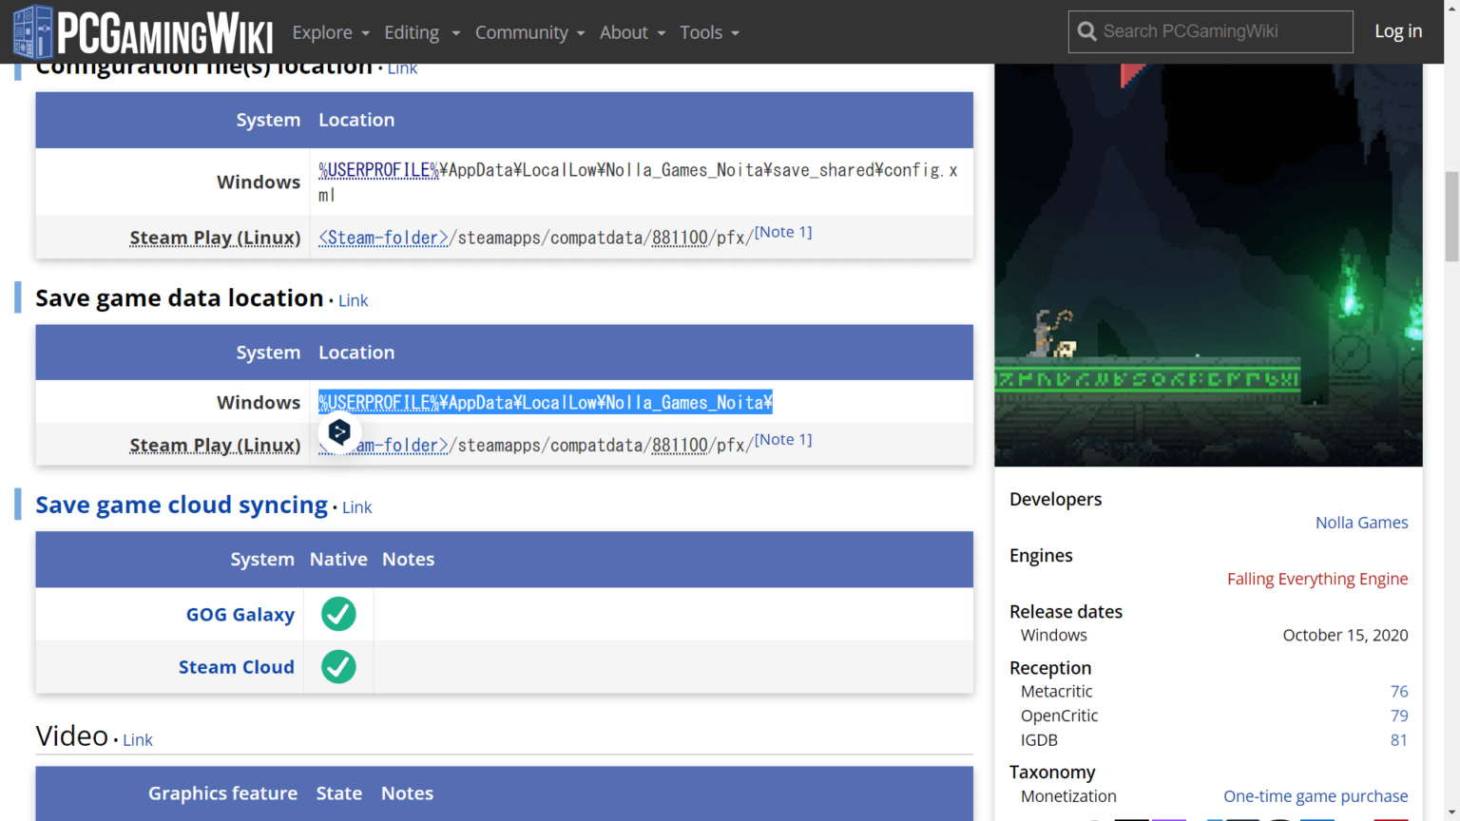Focus the Search PCGamingWiki field
Viewport: 1460px width, 821px height.
(x=1221, y=32)
